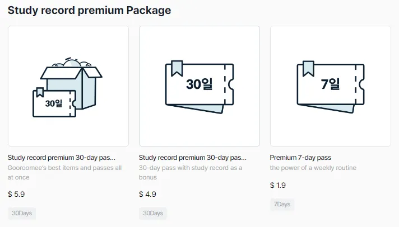Click 'the power of a weekly routine' description
The image size is (399, 227).
click(x=313, y=168)
